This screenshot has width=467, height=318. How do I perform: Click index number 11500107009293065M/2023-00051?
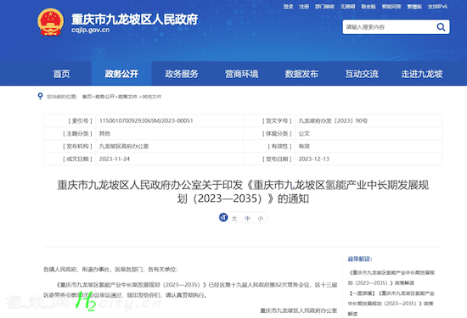coord(146,120)
